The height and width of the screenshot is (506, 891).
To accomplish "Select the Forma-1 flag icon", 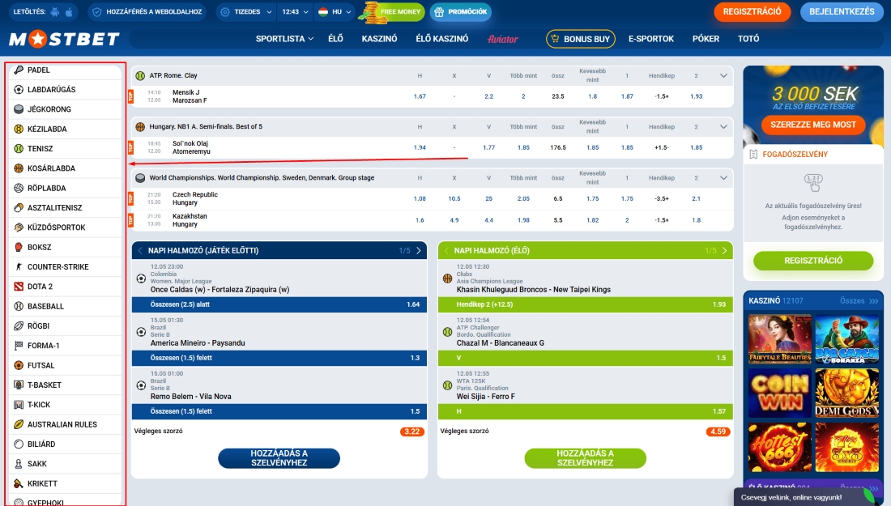I will point(19,345).
